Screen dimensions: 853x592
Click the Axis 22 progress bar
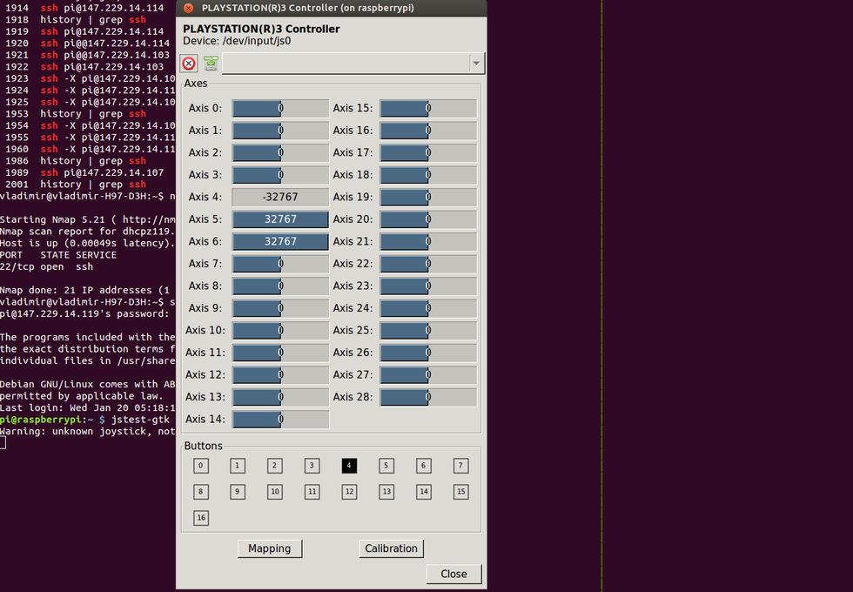point(428,264)
